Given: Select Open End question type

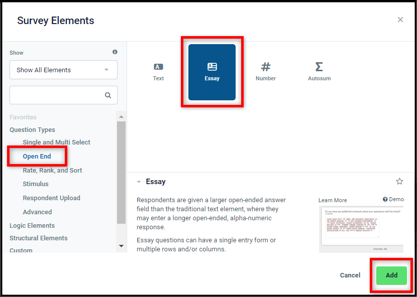Looking at the screenshot, I should click(37, 157).
